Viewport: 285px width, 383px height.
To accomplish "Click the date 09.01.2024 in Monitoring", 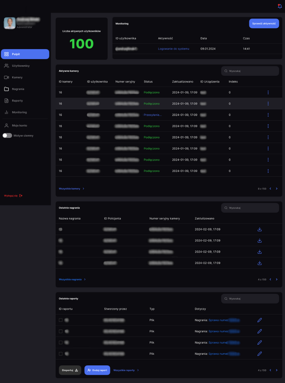I will [x=208, y=49].
